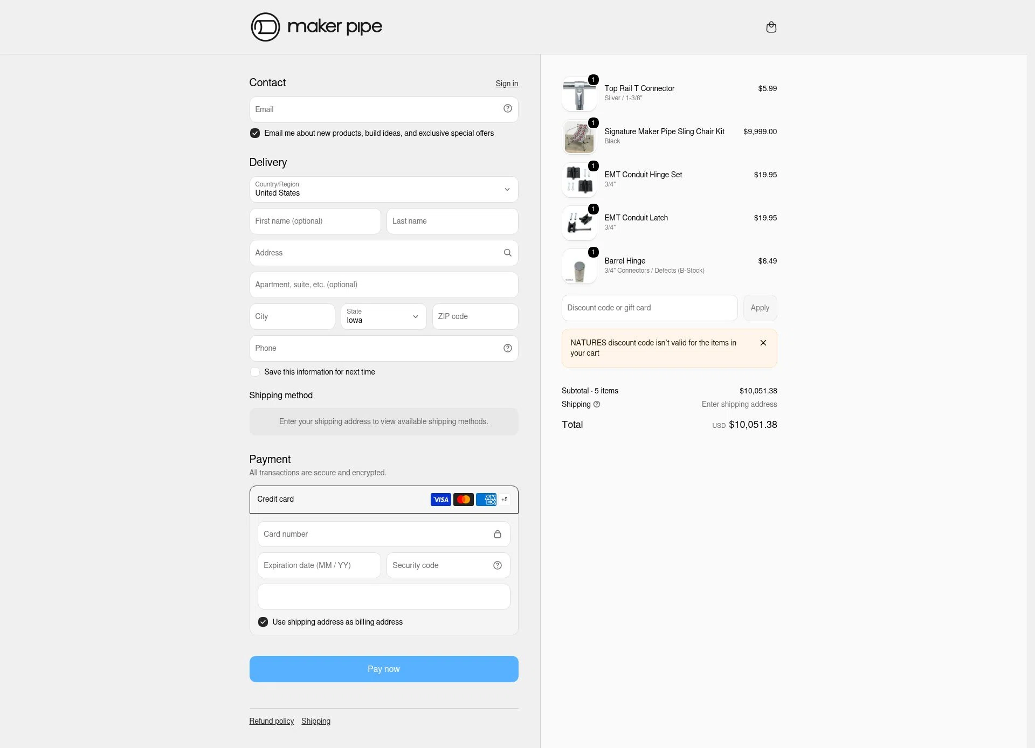Focus the City input field

(x=292, y=316)
